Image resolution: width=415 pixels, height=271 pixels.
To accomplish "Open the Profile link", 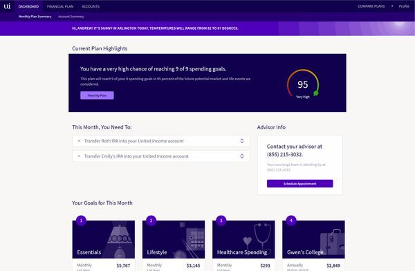I will click(404, 6).
